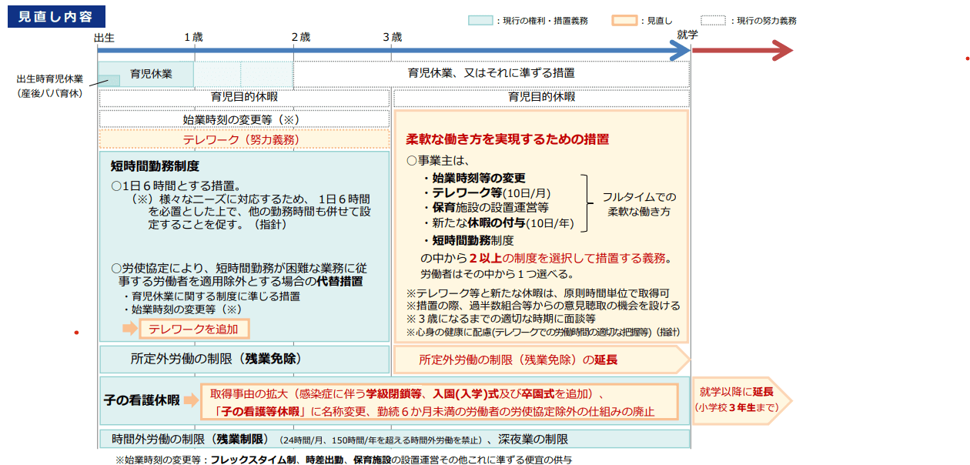Image resolution: width=970 pixels, height=465 pixels.
Task: Select the line ○事業主は、
Action: click(x=437, y=161)
